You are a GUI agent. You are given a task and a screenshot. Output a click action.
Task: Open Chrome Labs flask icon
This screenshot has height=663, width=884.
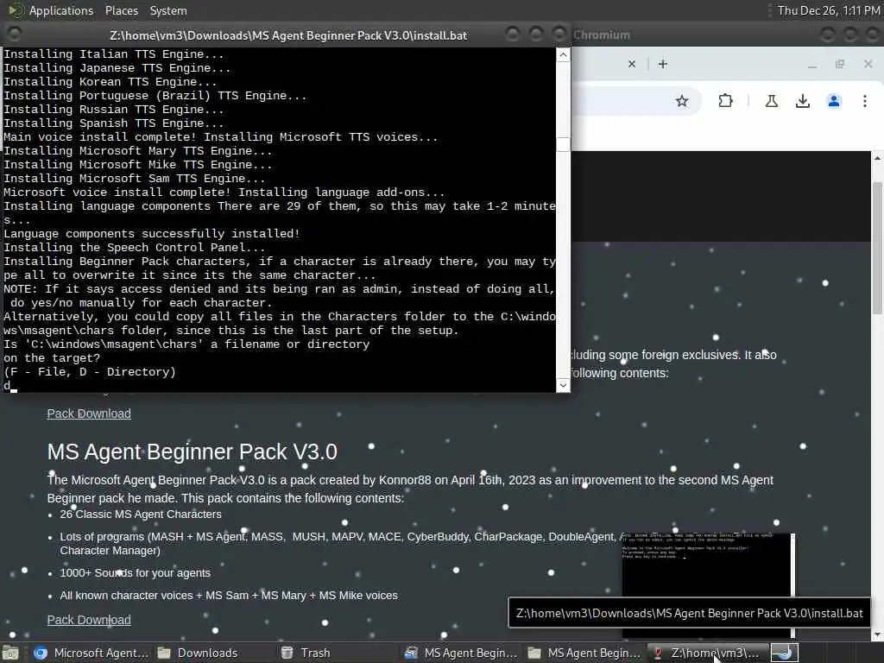(x=771, y=102)
